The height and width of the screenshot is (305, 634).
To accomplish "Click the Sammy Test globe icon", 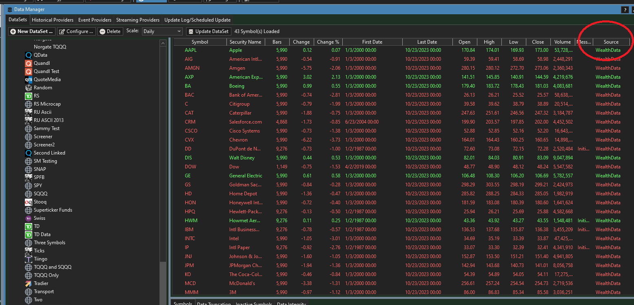I will (29, 128).
